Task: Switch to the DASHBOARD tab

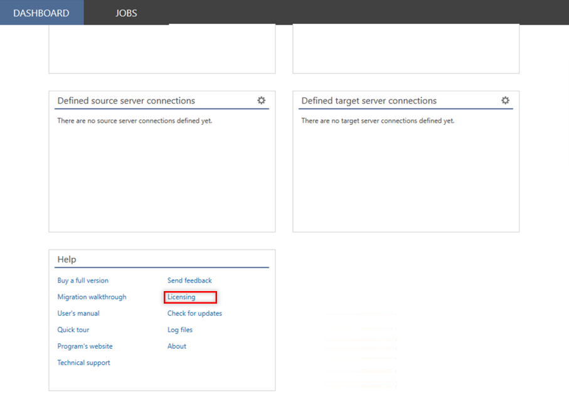Action: 42,13
